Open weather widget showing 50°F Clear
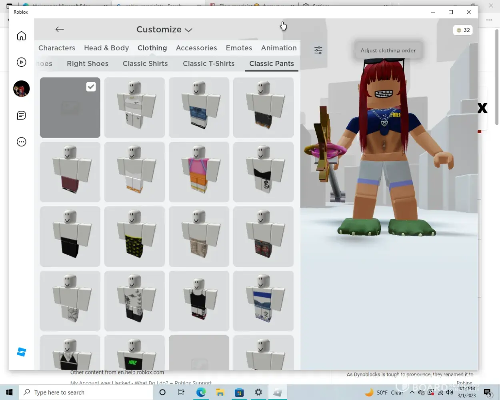 384,392
